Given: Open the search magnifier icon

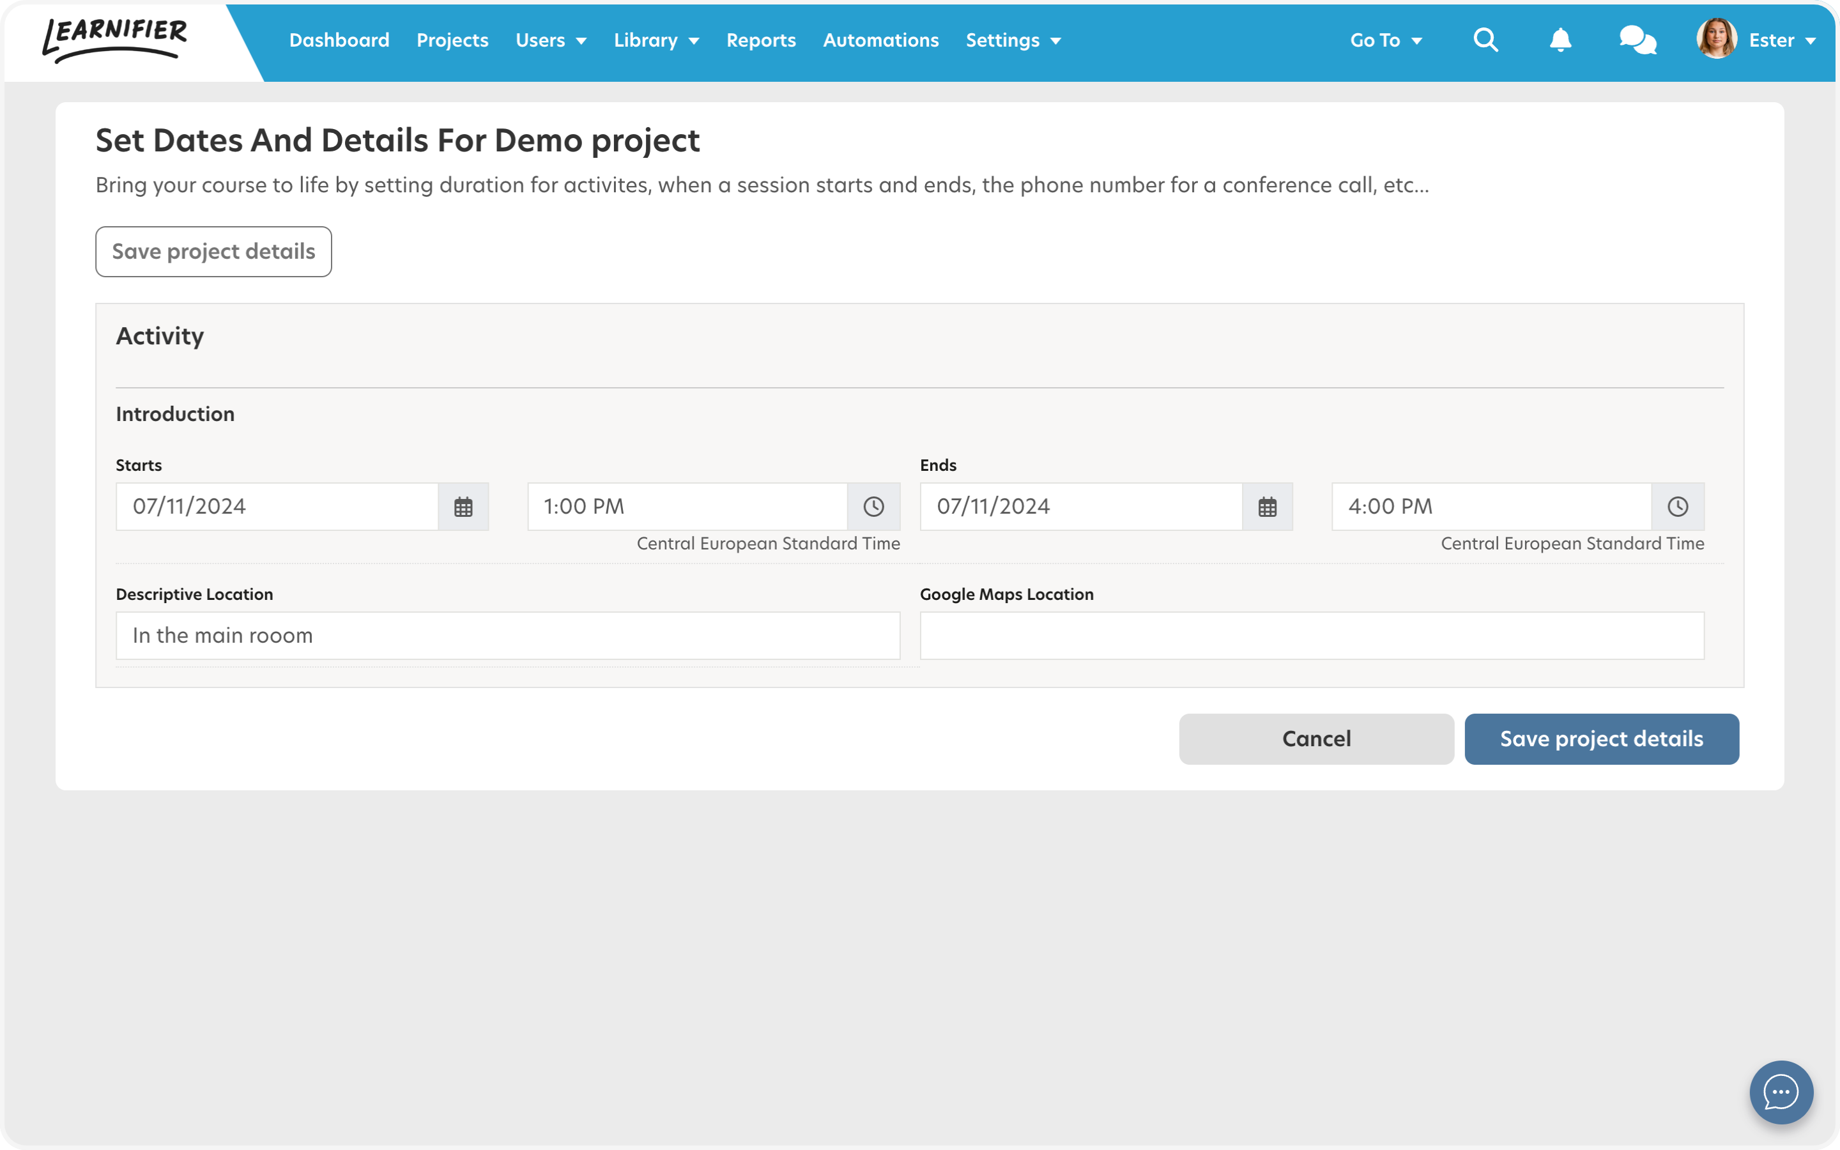Looking at the screenshot, I should click(x=1485, y=40).
